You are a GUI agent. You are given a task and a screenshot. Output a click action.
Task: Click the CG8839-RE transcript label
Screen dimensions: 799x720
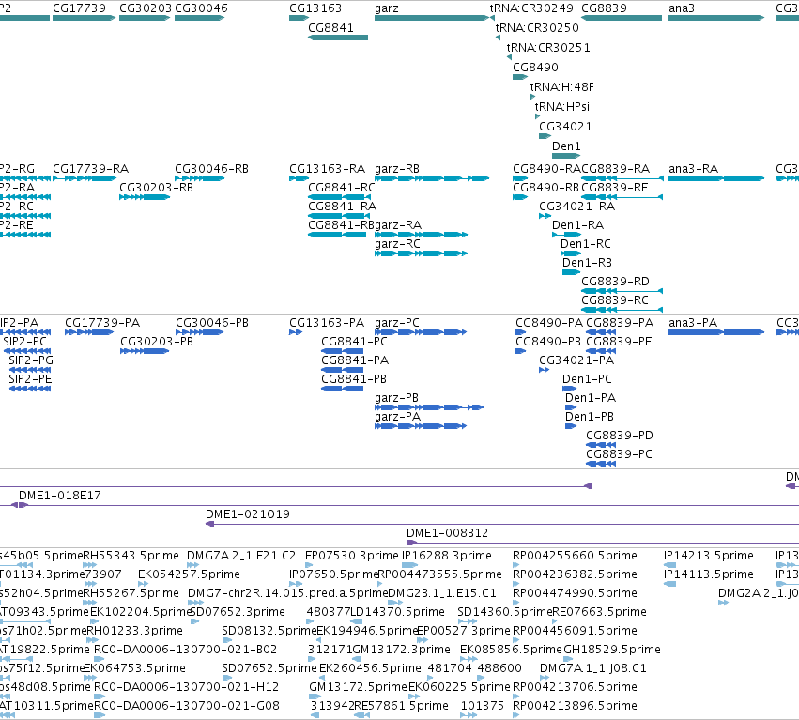click(615, 188)
